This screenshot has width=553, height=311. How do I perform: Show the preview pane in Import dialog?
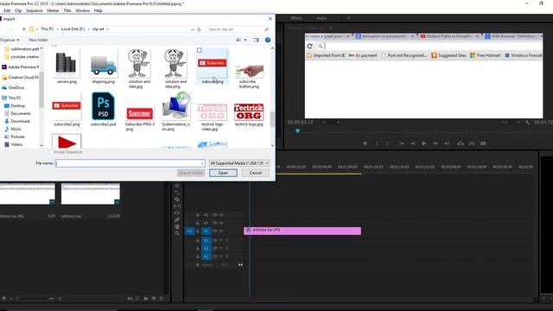tap(256, 40)
